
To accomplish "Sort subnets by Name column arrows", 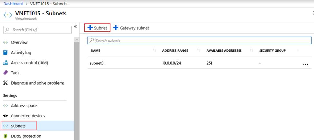I will pos(154,51).
